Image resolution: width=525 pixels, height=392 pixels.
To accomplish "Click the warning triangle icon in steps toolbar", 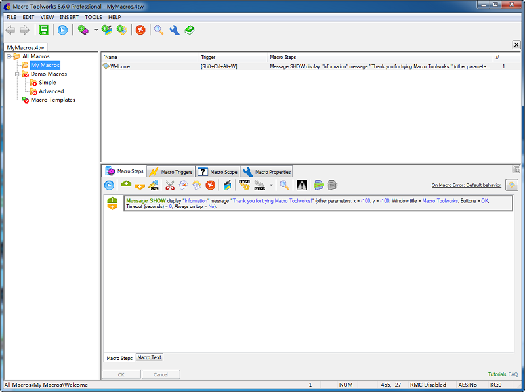I will point(302,185).
